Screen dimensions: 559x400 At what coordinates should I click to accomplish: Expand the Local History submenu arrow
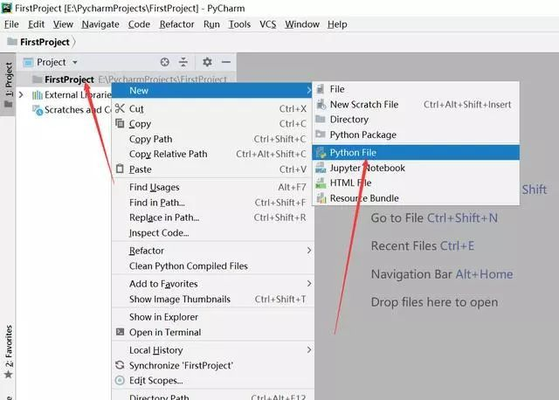[x=309, y=350]
